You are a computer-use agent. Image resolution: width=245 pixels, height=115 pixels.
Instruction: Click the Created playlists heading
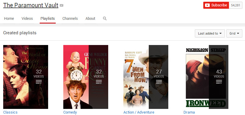pyautogui.click(x=20, y=33)
